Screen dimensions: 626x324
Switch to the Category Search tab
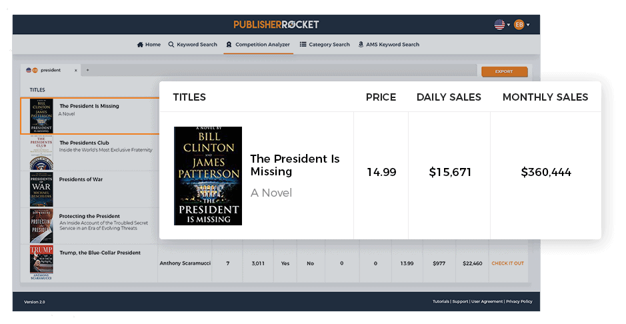click(325, 44)
